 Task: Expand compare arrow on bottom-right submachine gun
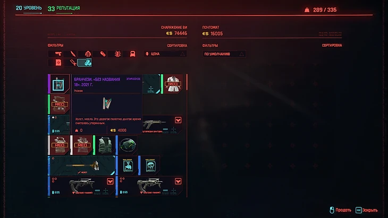[178, 181]
